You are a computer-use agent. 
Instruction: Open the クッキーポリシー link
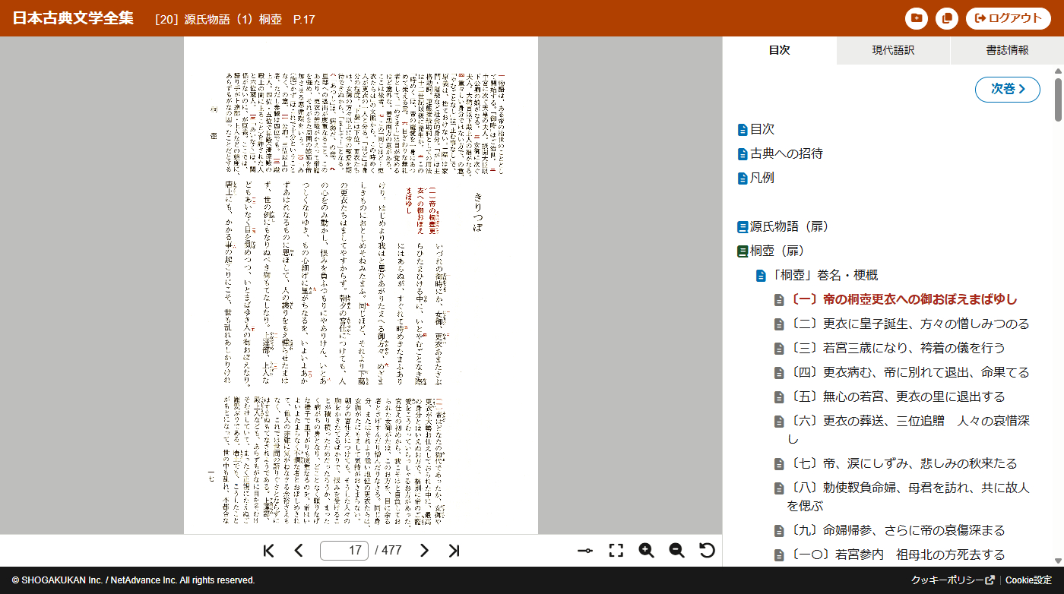tap(953, 580)
